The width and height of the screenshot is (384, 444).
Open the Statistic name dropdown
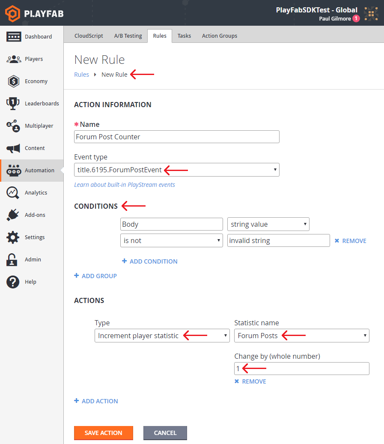(x=301, y=336)
